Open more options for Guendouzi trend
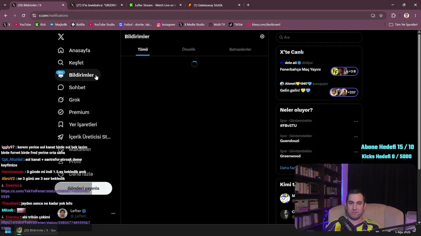This screenshot has width=421, height=236. click(x=356, y=137)
